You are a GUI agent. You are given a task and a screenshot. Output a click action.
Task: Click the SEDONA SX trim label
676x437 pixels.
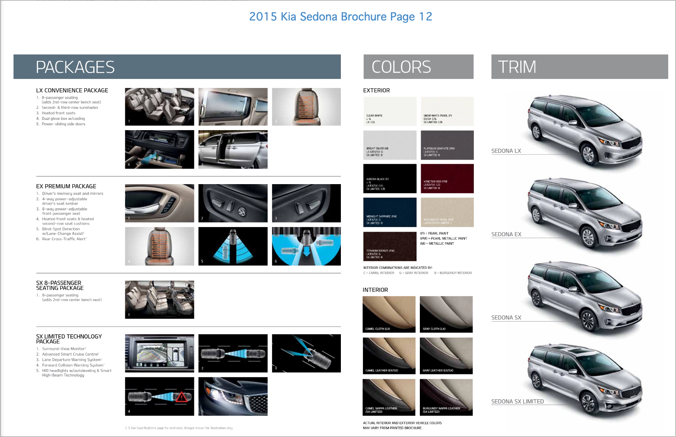pos(506,318)
